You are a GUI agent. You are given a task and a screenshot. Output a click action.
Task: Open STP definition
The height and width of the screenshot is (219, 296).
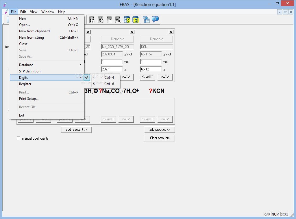[47, 71]
